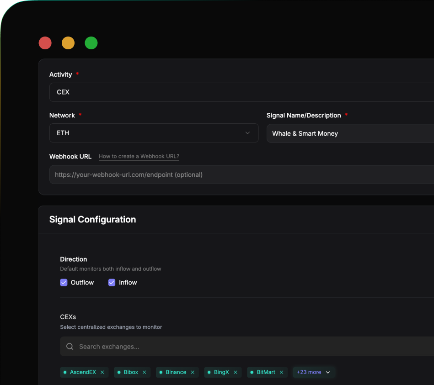Remove AscendEX using its X icon
This screenshot has height=385, width=434.
pyautogui.click(x=102, y=372)
